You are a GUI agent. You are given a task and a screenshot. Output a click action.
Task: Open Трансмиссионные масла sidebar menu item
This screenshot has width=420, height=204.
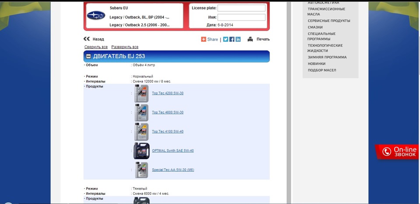pyautogui.click(x=326, y=11)
